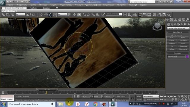190x107 pixels.
Task: Click the Rectangular Selection Region tool
Action: [x=36, y=15]
